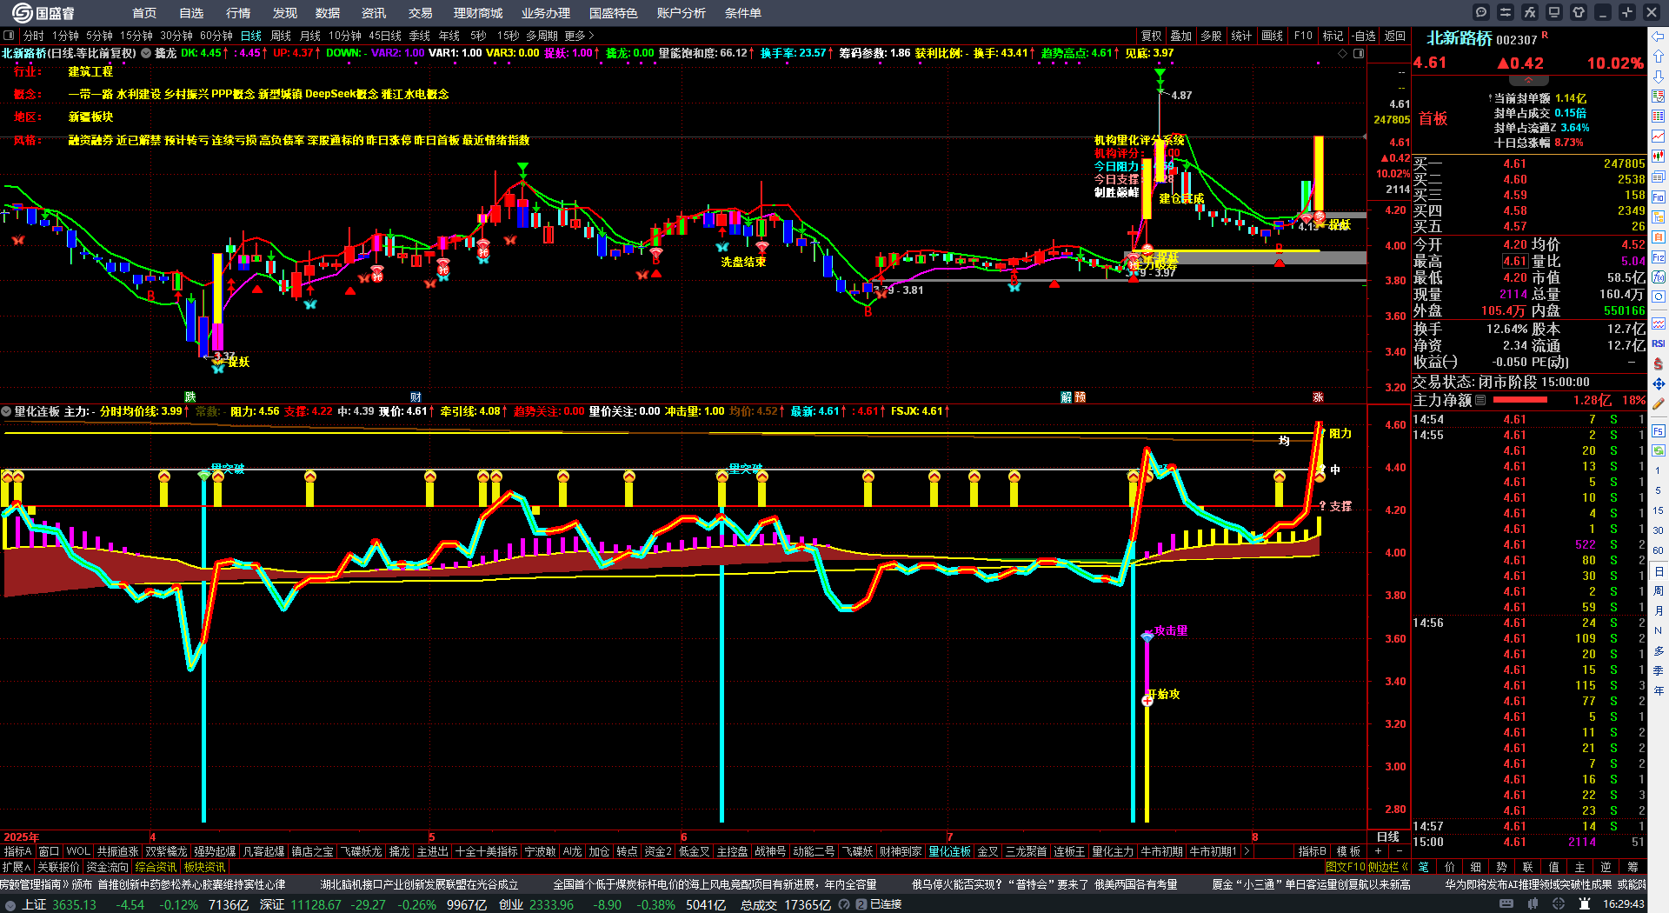1669x913 pixels.
Task: Open the red line trend chart sidebar icon
Action: [1659, 137]
